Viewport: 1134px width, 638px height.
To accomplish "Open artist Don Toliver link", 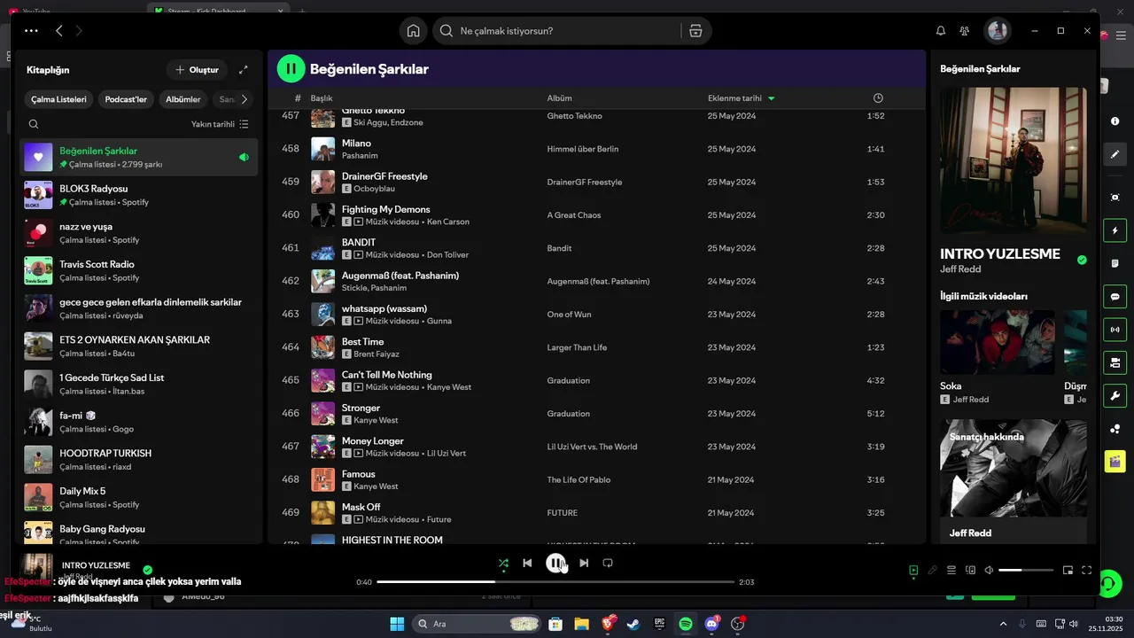I will point(447,254).
